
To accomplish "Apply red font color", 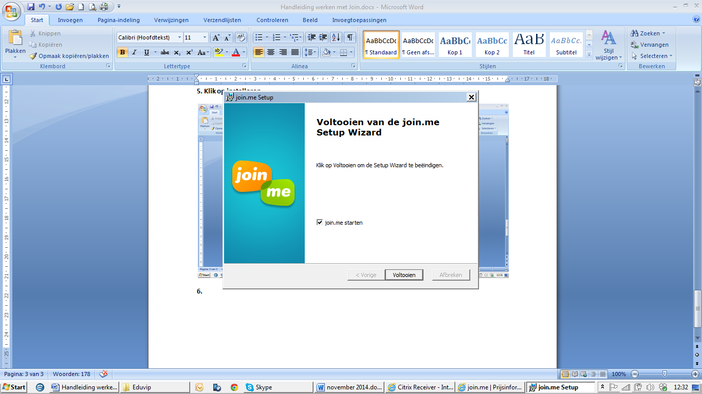I will (x=236, y=52).
